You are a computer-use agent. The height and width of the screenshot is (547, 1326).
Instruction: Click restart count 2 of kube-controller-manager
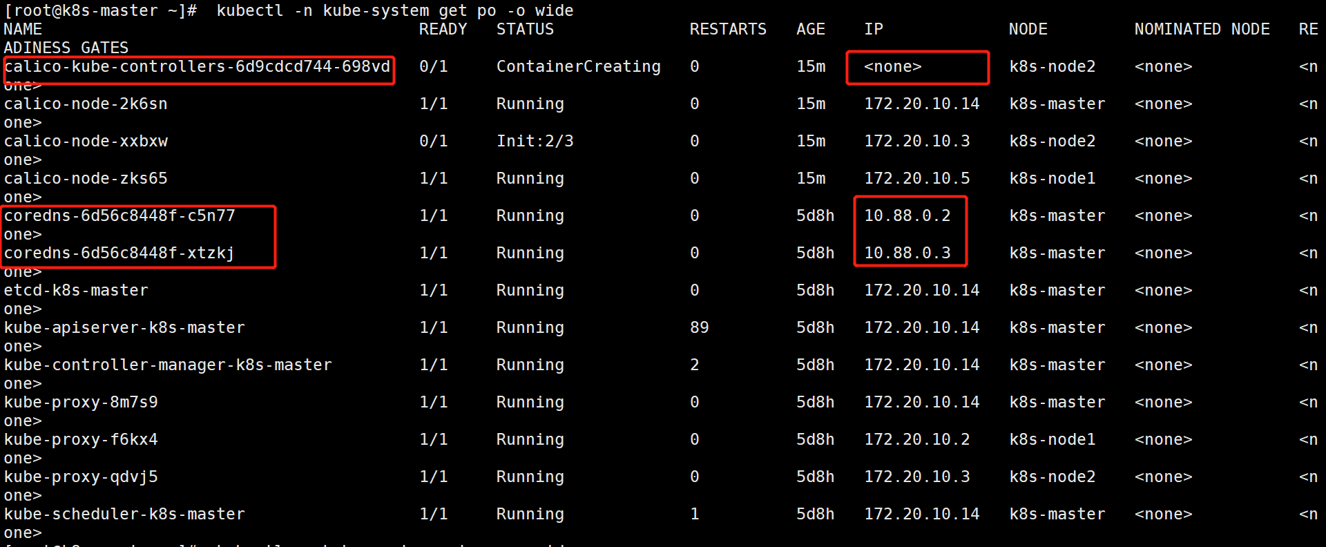coord(695,365)
